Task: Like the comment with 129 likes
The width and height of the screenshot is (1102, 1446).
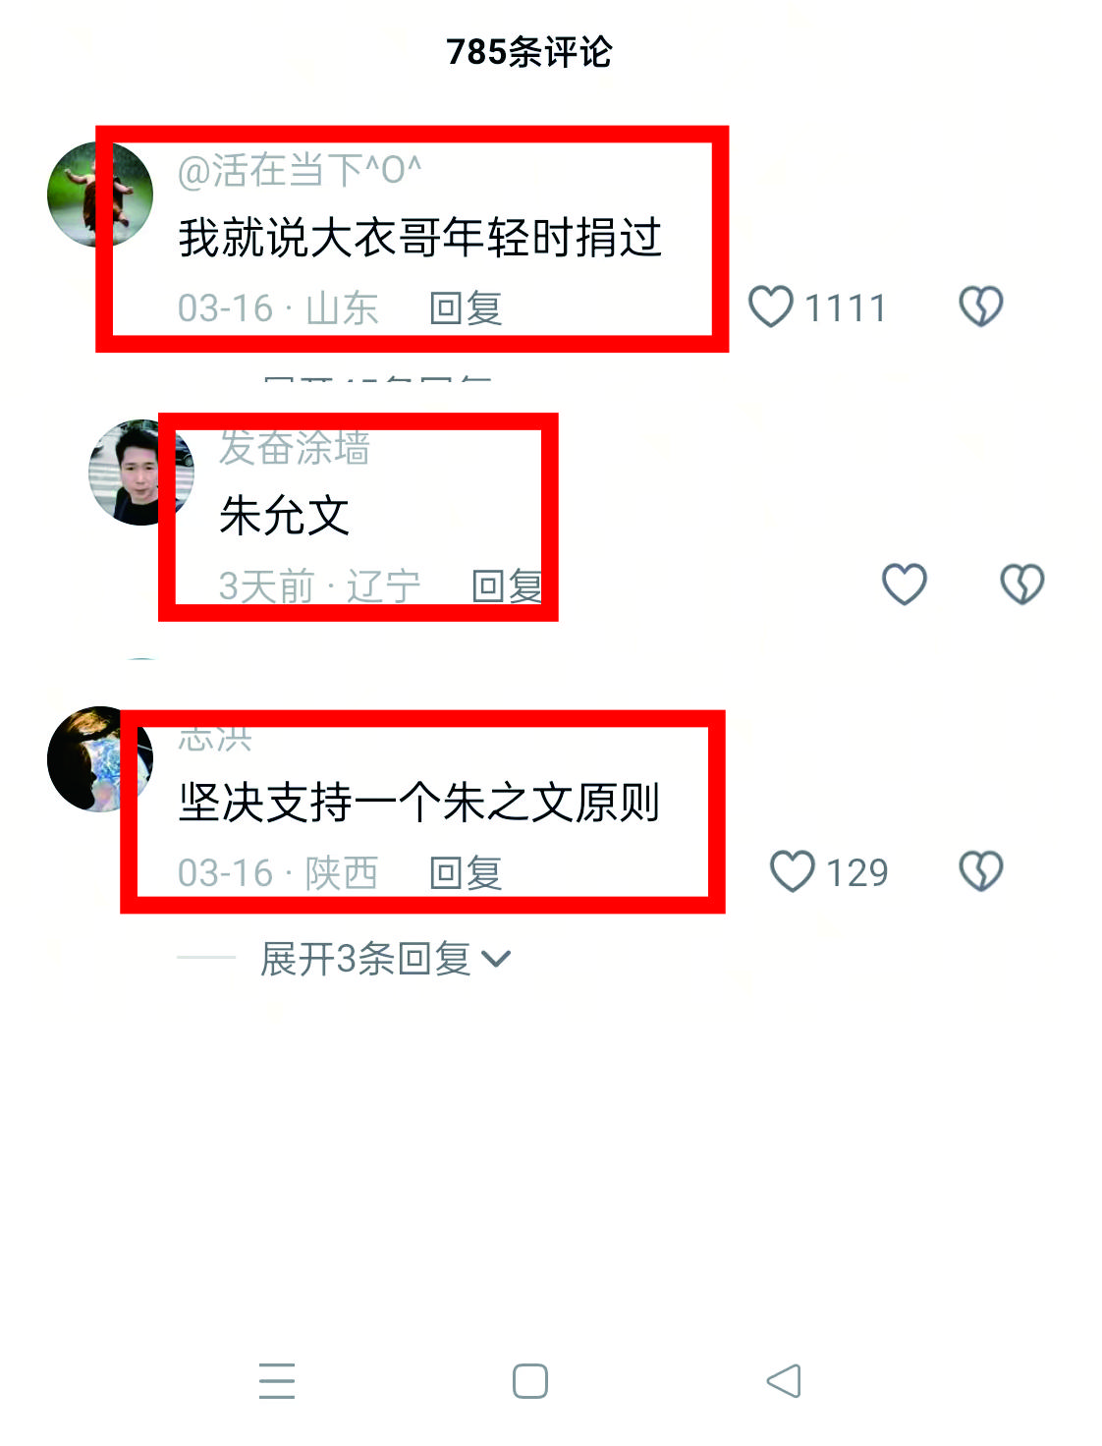Action: (793, 871)
